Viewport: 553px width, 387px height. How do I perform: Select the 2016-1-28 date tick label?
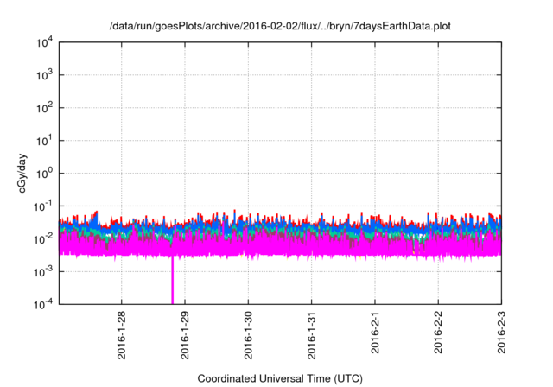coord(121,335)
